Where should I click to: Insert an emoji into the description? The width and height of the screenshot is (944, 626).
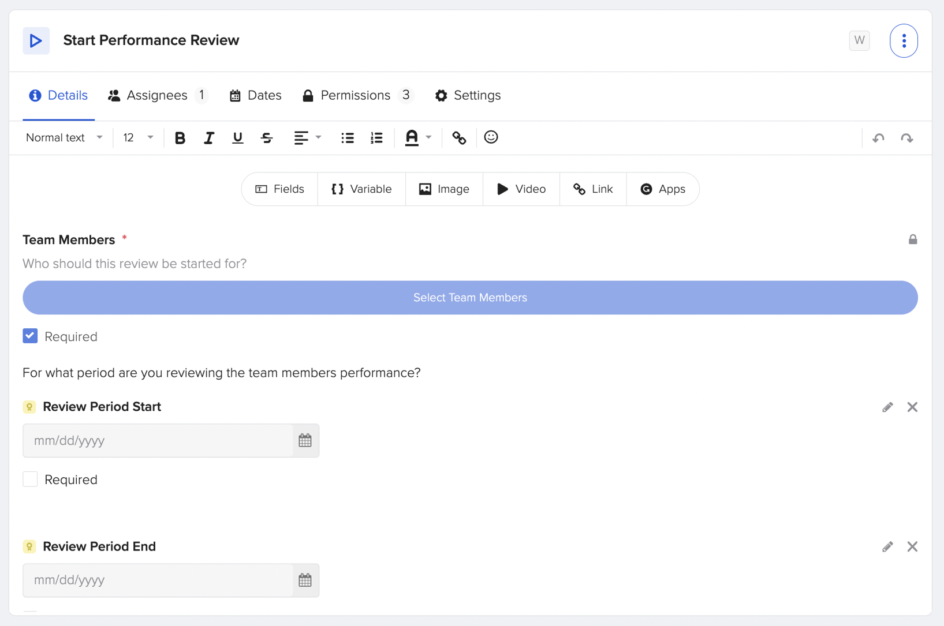point(491,137)
